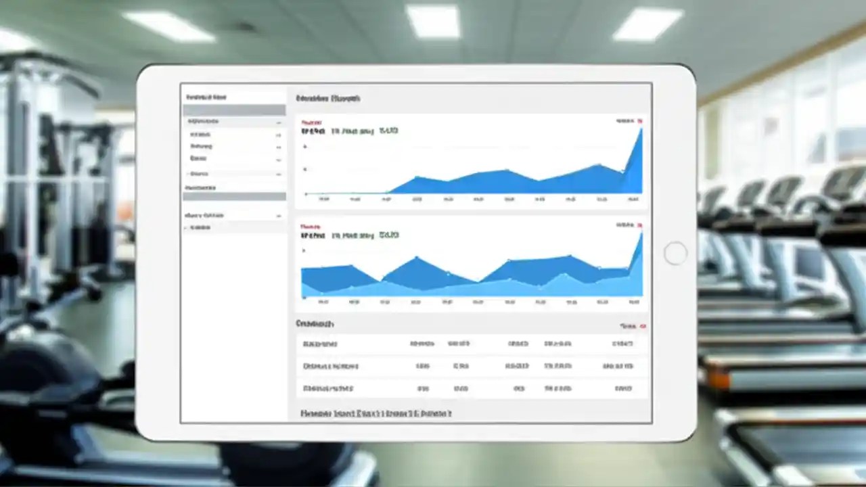Expand the second sidebar entry's dropdown arrow
This screenshot has height=487, width=866.
tap(278, 134)
